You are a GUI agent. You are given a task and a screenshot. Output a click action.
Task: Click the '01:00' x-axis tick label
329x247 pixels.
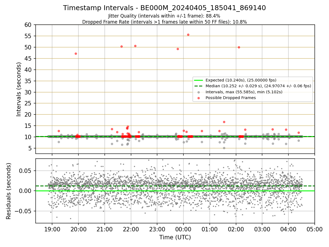[x=210, y=229]
